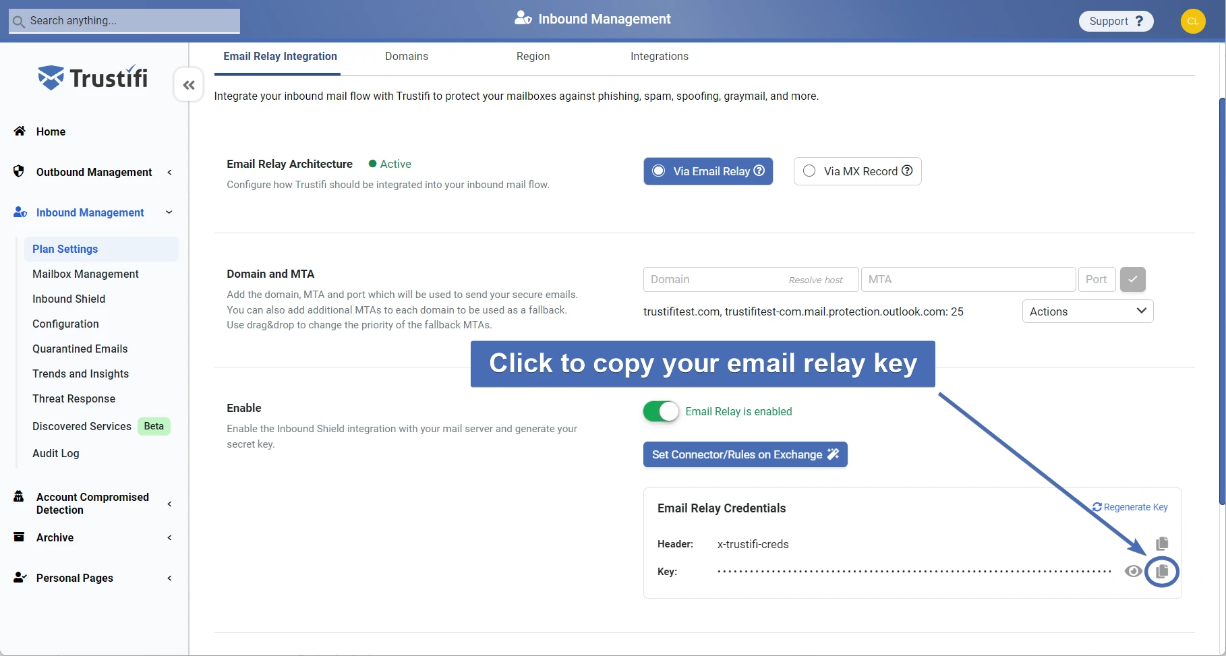
Task: Collapse the sidebar with double-chevron icon
Action: (189, 85)
